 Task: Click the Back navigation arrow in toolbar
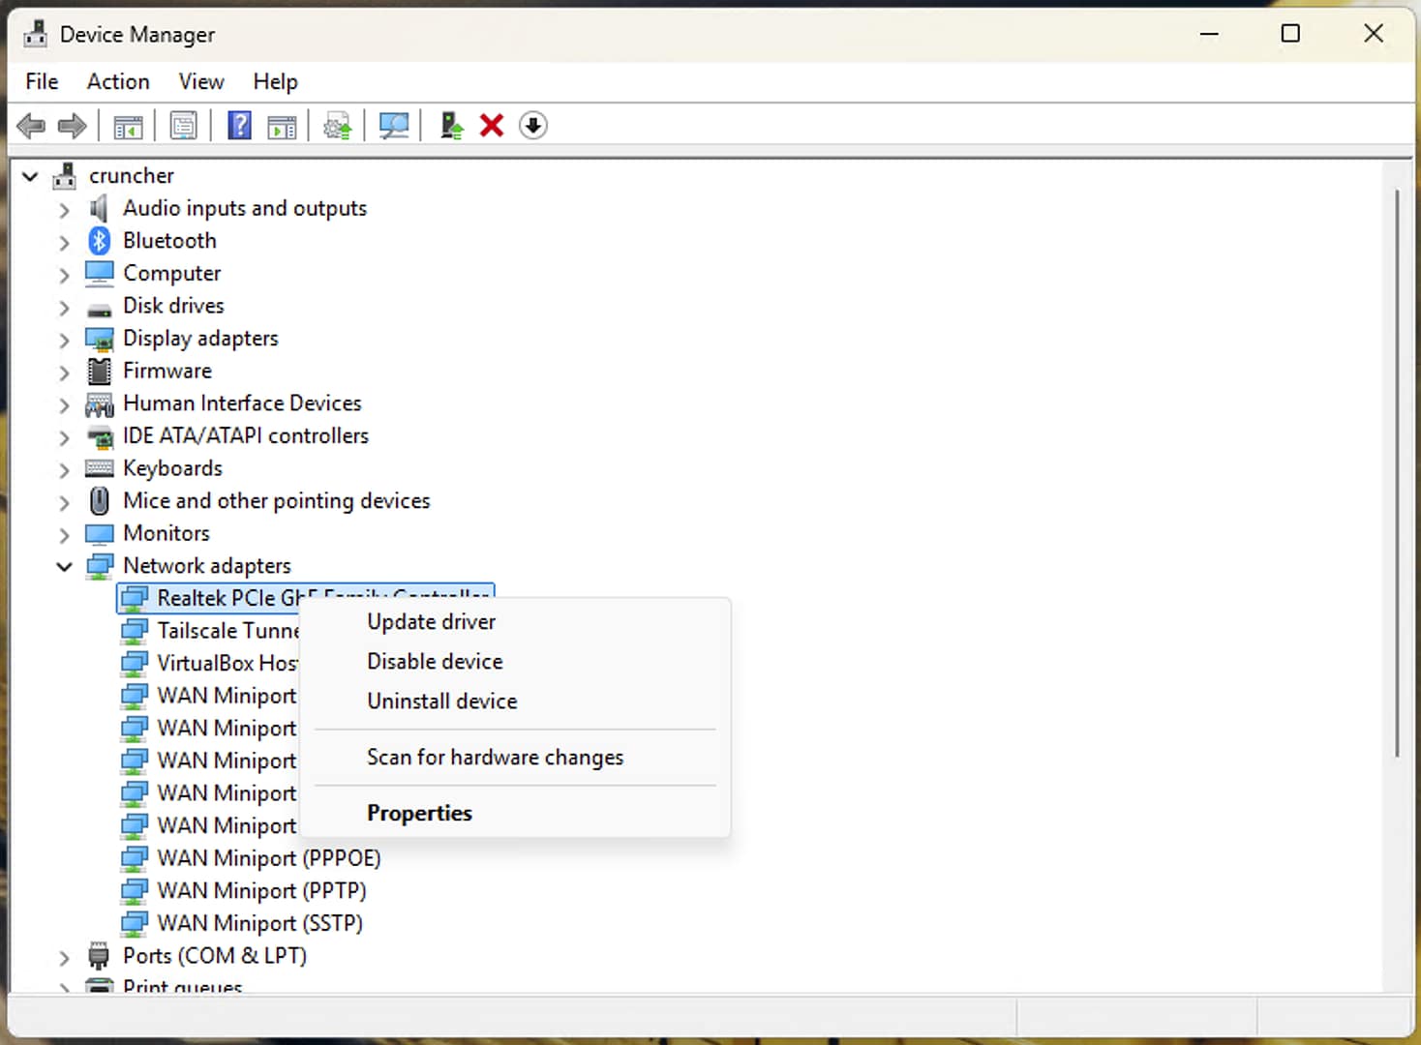31,125
